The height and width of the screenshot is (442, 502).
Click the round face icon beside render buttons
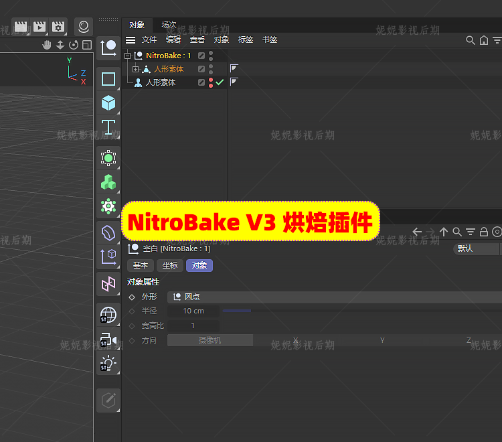[84, 27]
